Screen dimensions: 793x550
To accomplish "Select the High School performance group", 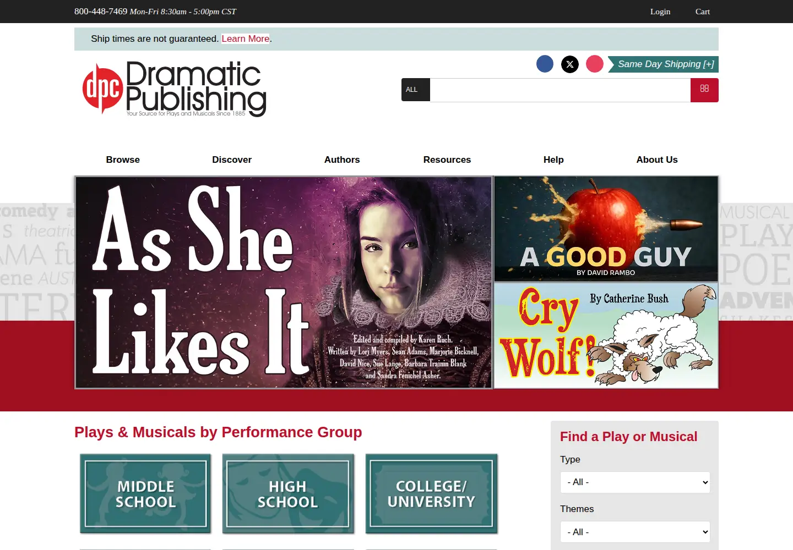I will [x=288, y=494].
